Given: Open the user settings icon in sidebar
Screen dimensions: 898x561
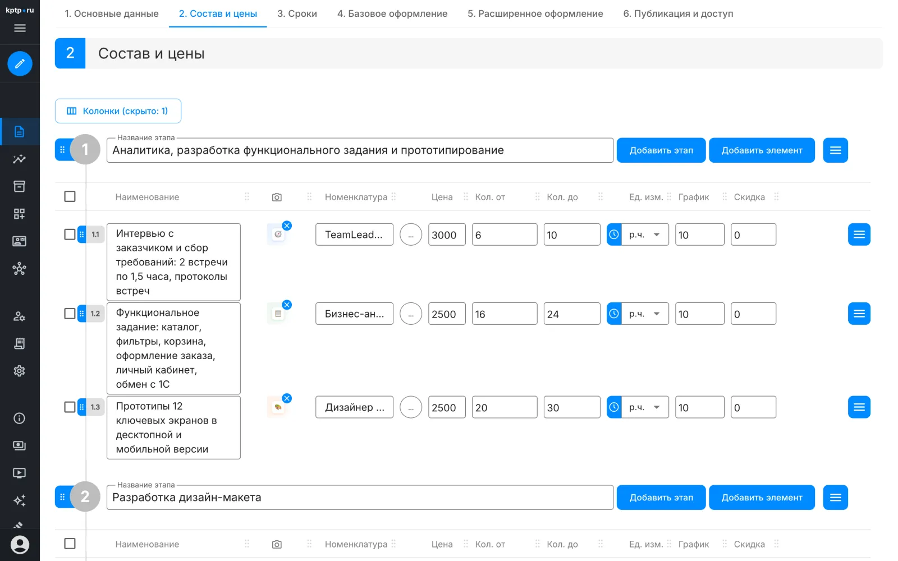Looking at the screenshot, I should [x=20, y=316].
